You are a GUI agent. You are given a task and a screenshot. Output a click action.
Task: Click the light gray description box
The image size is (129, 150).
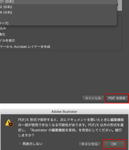pyautogui.click(x=119, y=5)
